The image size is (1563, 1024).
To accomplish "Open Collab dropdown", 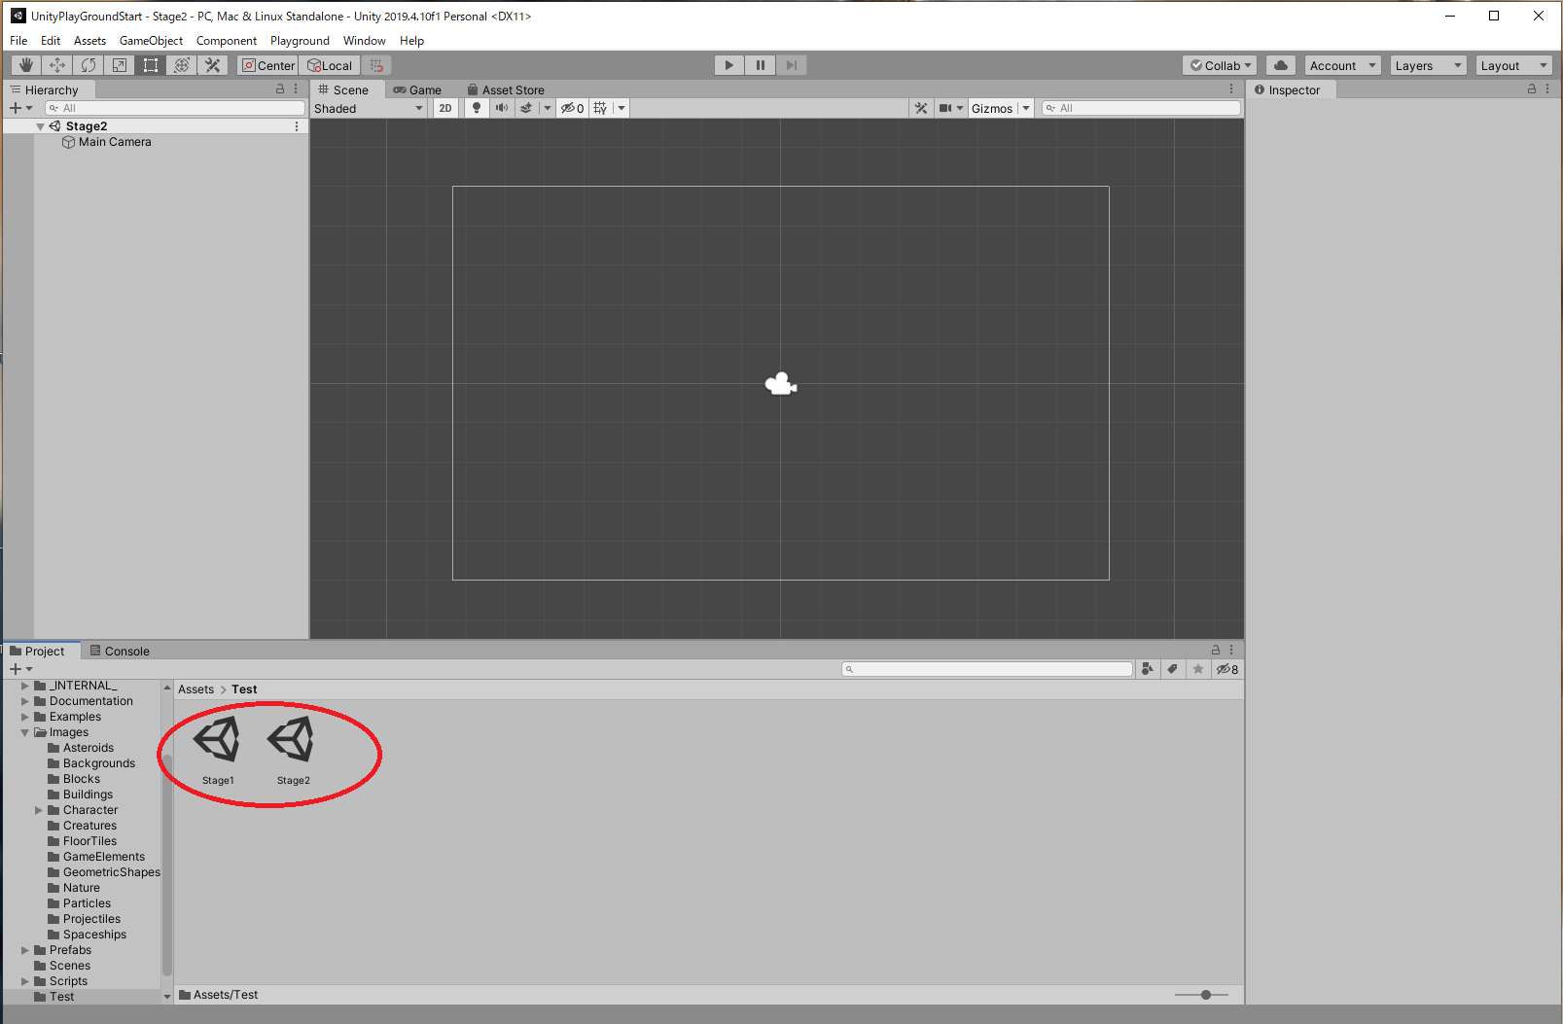I will click(1221, 65).
